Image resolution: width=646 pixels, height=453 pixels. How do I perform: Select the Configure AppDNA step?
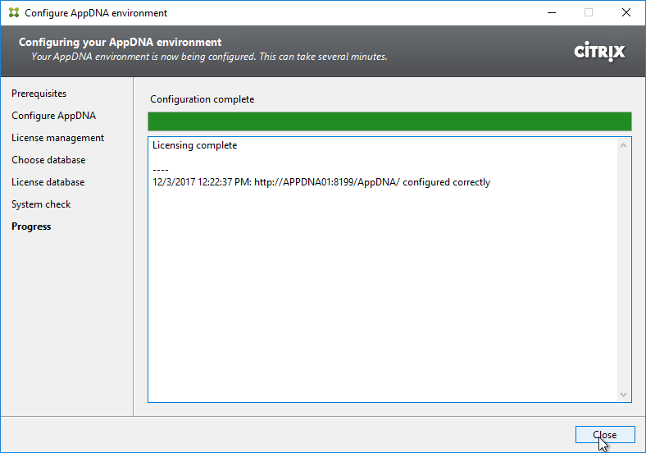[53, 116]
